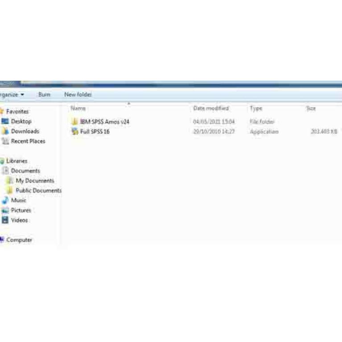Click the Computer icon in navigation pane
Image resolution: width=342 pixels, height=342 pixels.
pos(2,240)
